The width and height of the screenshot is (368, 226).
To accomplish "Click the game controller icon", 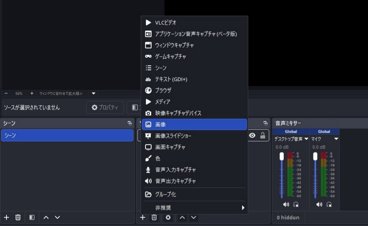I will click(x=148, y=56).
